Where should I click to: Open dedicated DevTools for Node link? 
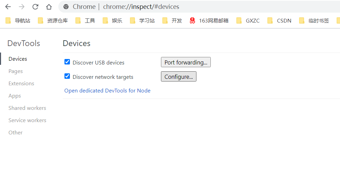(107, 91)
